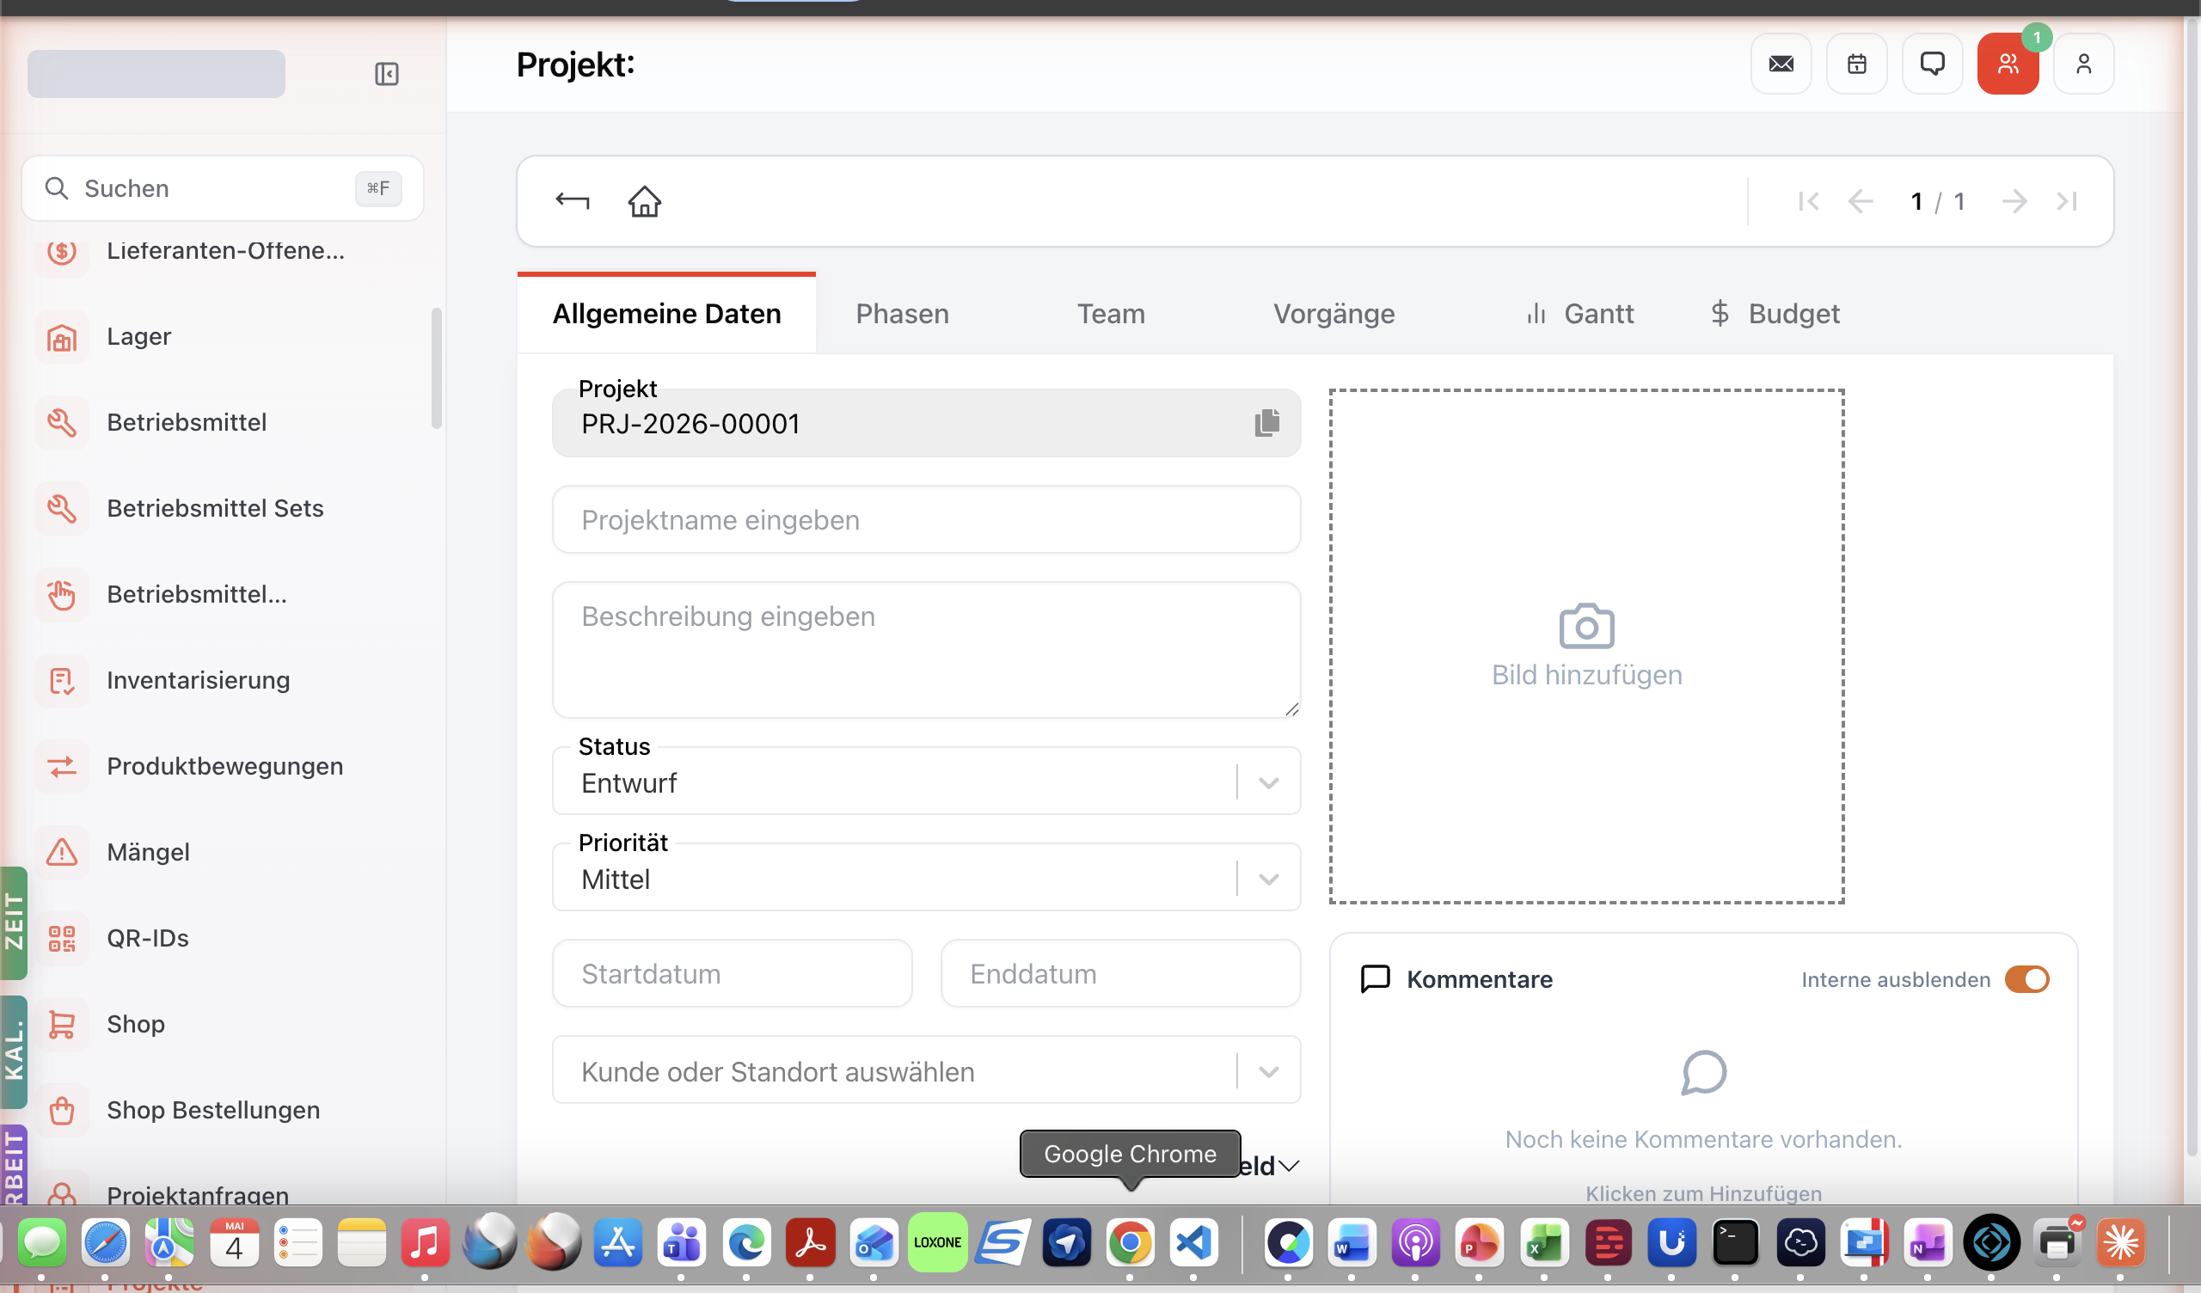Switch to Phasen tab
Viewport: 2201px width, 1293px height.
point(902,314)
